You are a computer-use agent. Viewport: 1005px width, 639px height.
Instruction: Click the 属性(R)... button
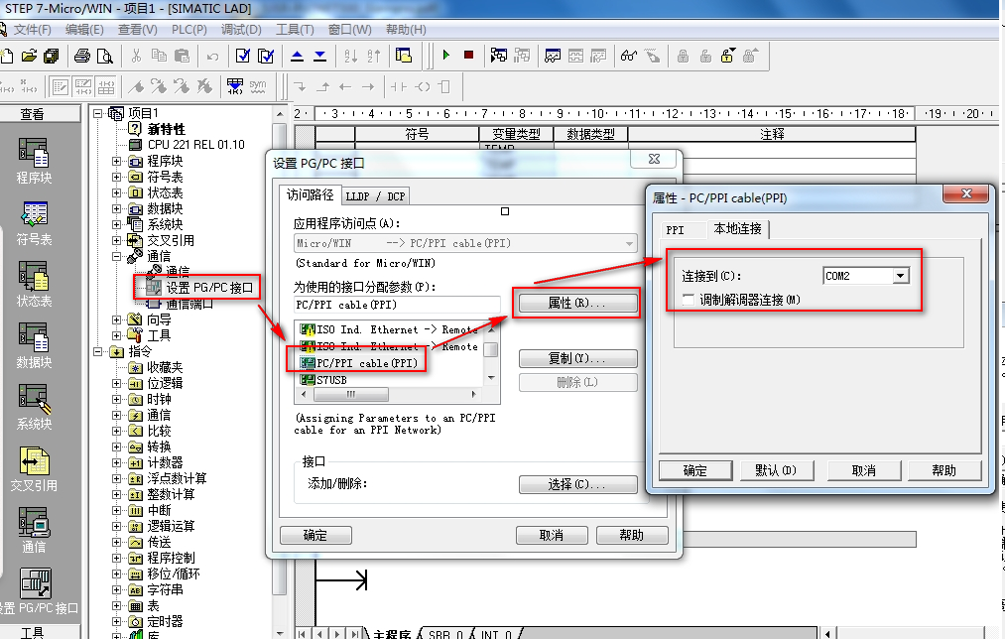click(x=576, y=303)
